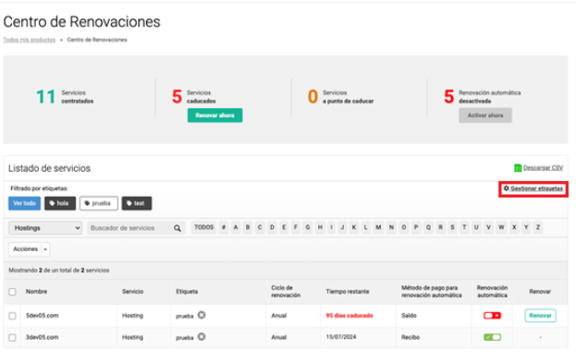Filter services by hola tag
Image resolution: width=576 pixels, height=361 pixels.
click(60, 203)
